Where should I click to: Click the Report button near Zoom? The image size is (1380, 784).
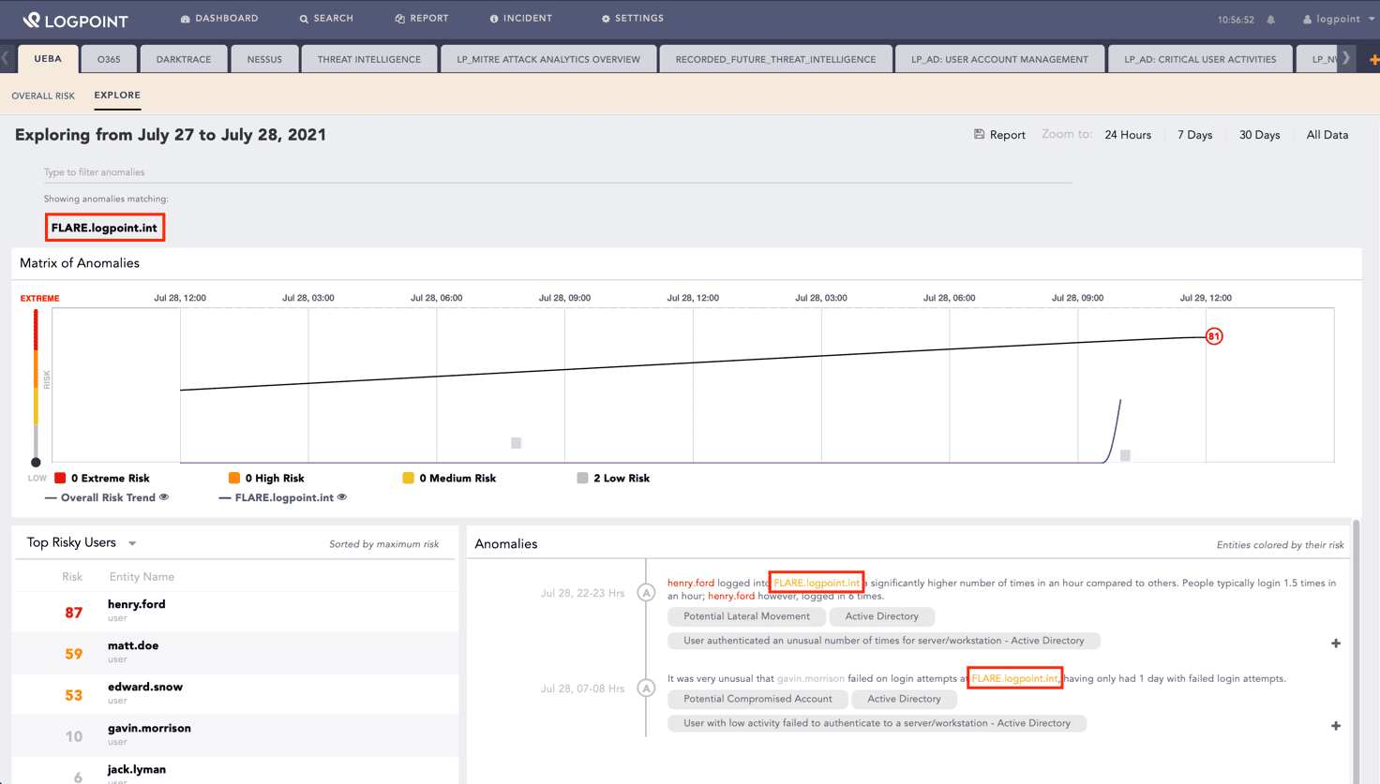pyautogui.click(x=999, y=135)
